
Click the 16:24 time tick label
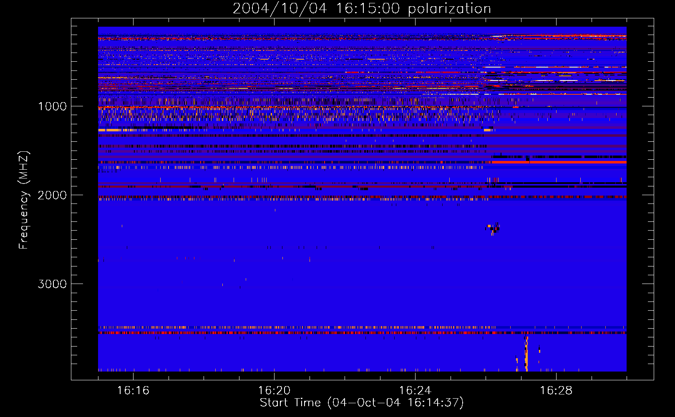415,391
